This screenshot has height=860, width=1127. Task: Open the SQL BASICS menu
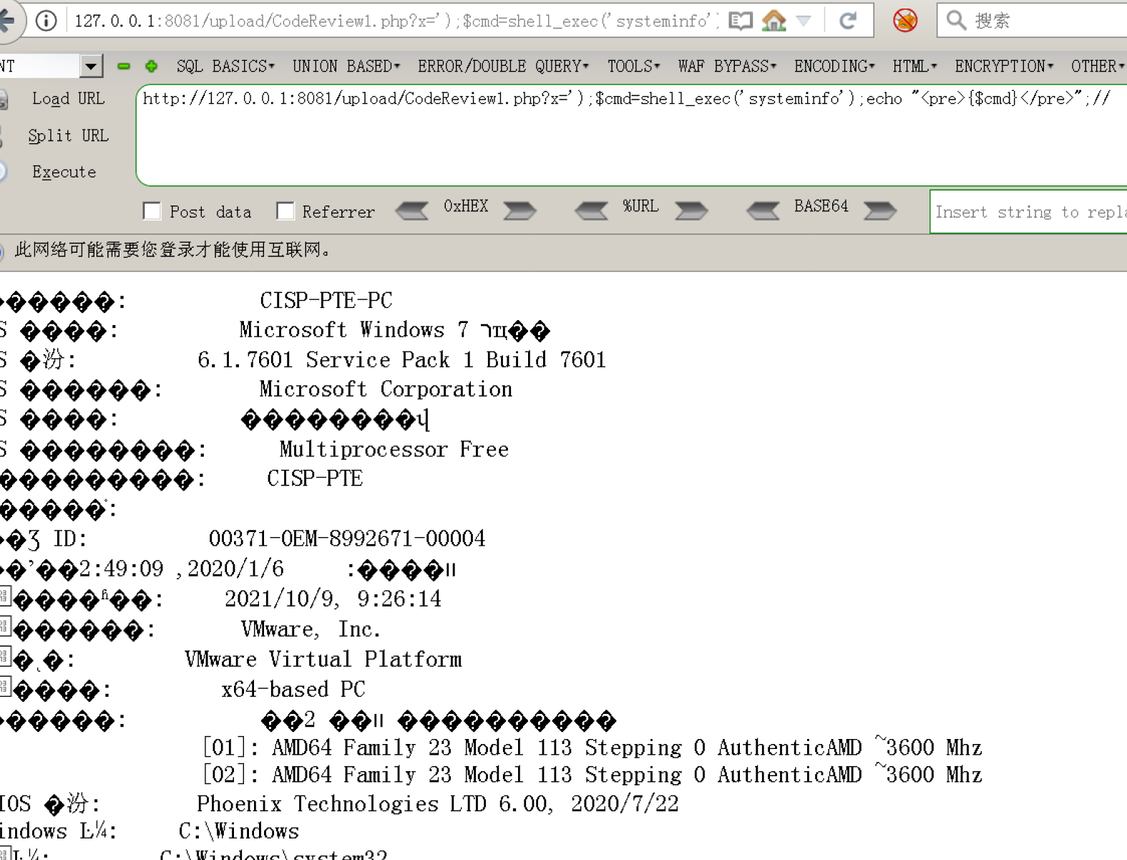[x=225, y=67]
